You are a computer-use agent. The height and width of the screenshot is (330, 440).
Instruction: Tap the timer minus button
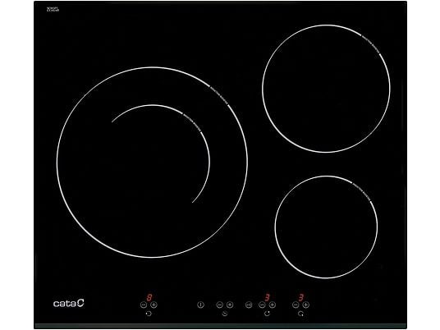[220, 305]
